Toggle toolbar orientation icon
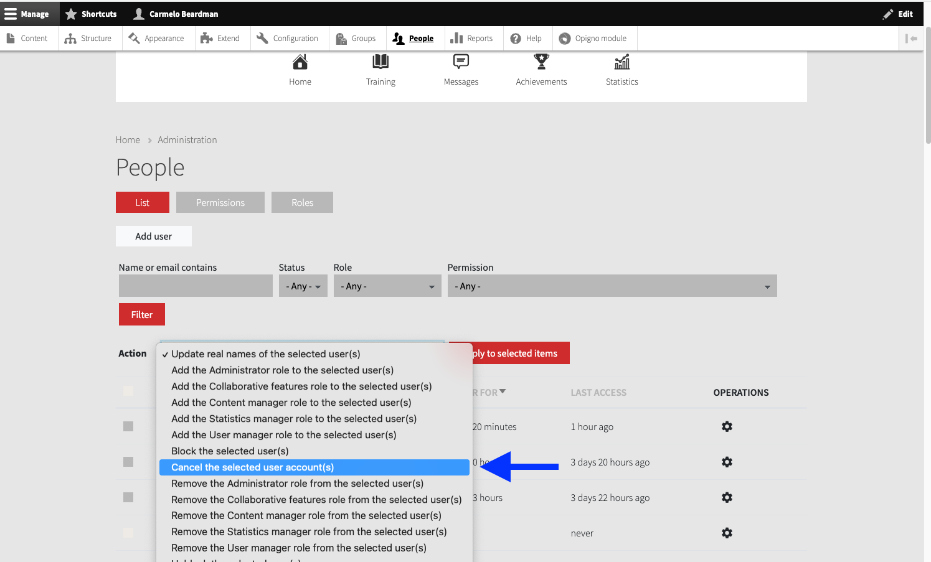Image resolution: width=931 pixels, height=562 pixels. (911, 38)
